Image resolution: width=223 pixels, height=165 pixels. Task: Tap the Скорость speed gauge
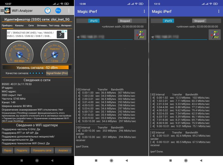click(x=19, y=52)
